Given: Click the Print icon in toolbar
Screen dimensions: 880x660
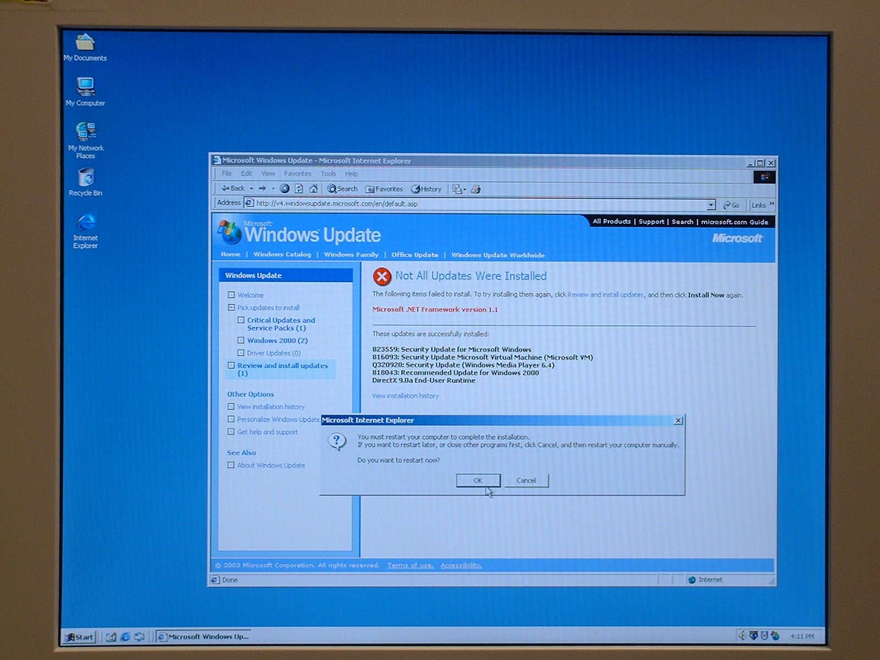Looking at the screenshot, I should click(x=476, y=189).
